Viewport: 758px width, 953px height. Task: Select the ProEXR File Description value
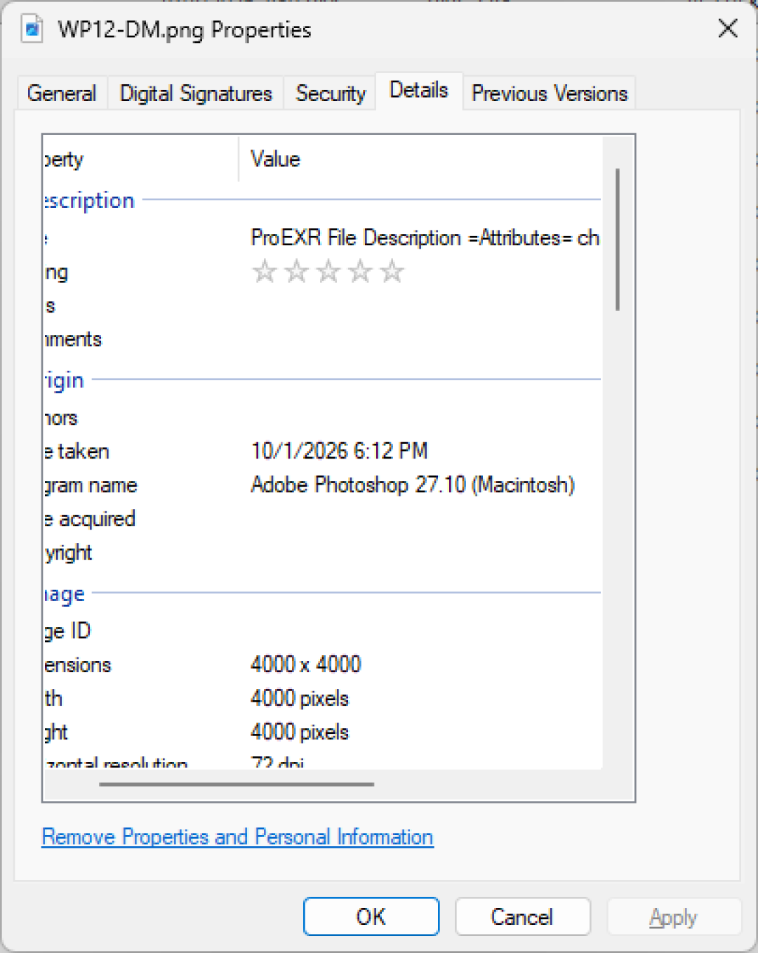click(425, 238)
